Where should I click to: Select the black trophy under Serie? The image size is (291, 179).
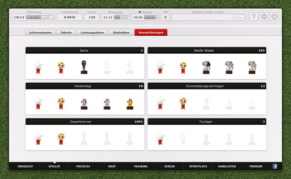(84, 67)
